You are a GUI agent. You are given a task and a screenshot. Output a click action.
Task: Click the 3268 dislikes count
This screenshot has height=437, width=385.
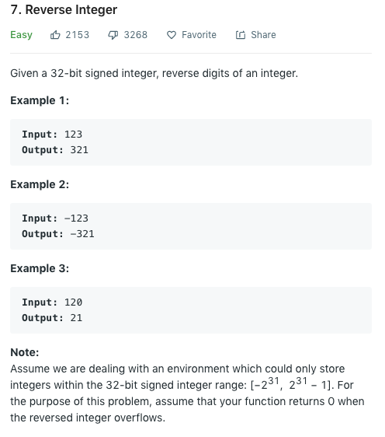(136, 35)
